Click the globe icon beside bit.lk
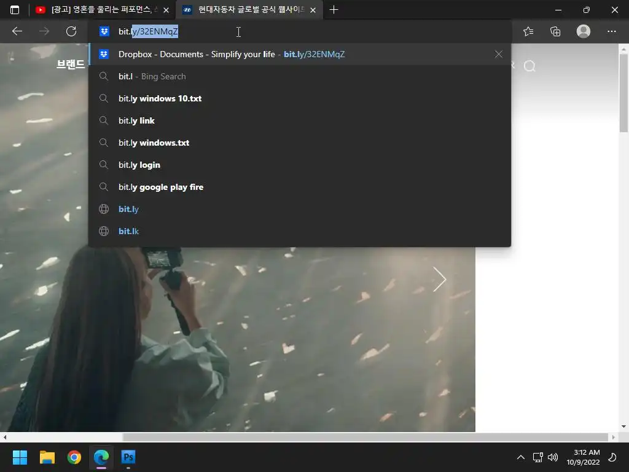 pyautogui.click(x=104, y=231)
